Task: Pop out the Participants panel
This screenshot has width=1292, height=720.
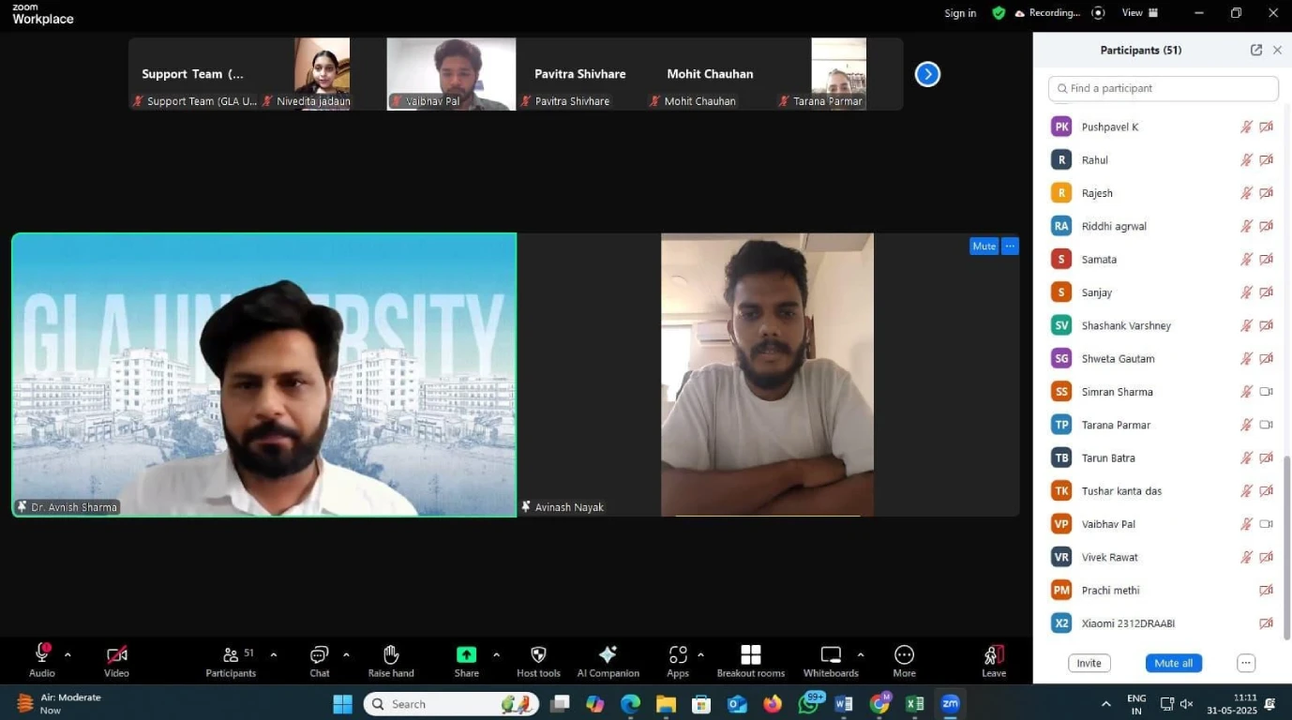Action: pos(1256,51)
